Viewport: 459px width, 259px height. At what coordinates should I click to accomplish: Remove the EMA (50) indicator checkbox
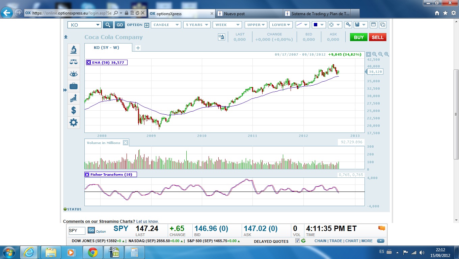pyautogui.click(x=89, y=62)
